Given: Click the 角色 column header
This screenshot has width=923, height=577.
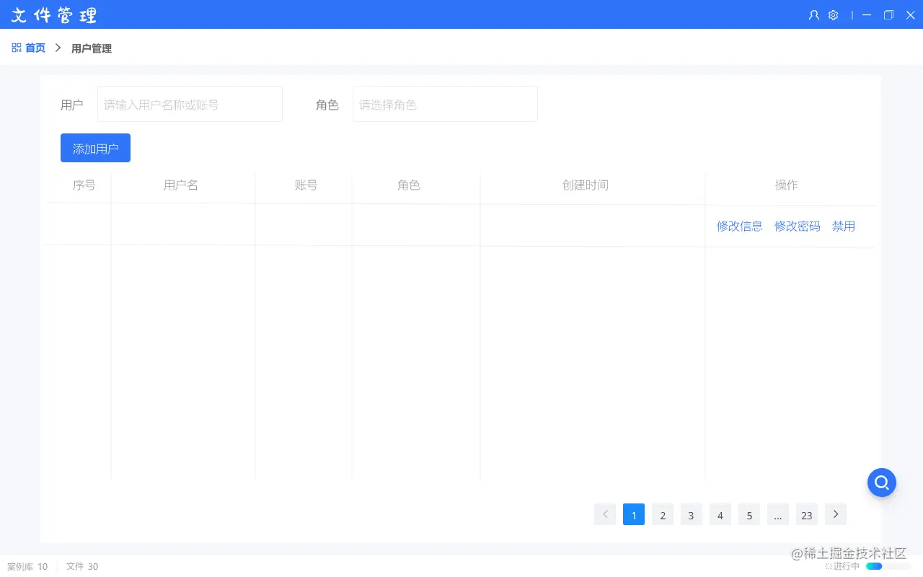Looking at the screenshot, I should pyautogui.click(x=409, y=185).
